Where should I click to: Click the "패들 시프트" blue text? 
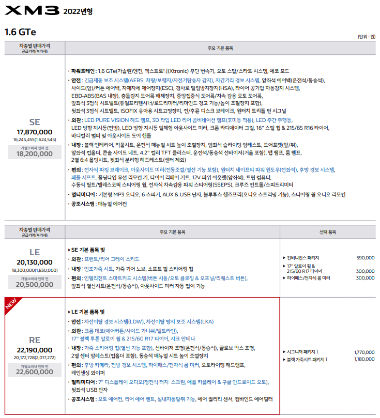click(83, 177)
